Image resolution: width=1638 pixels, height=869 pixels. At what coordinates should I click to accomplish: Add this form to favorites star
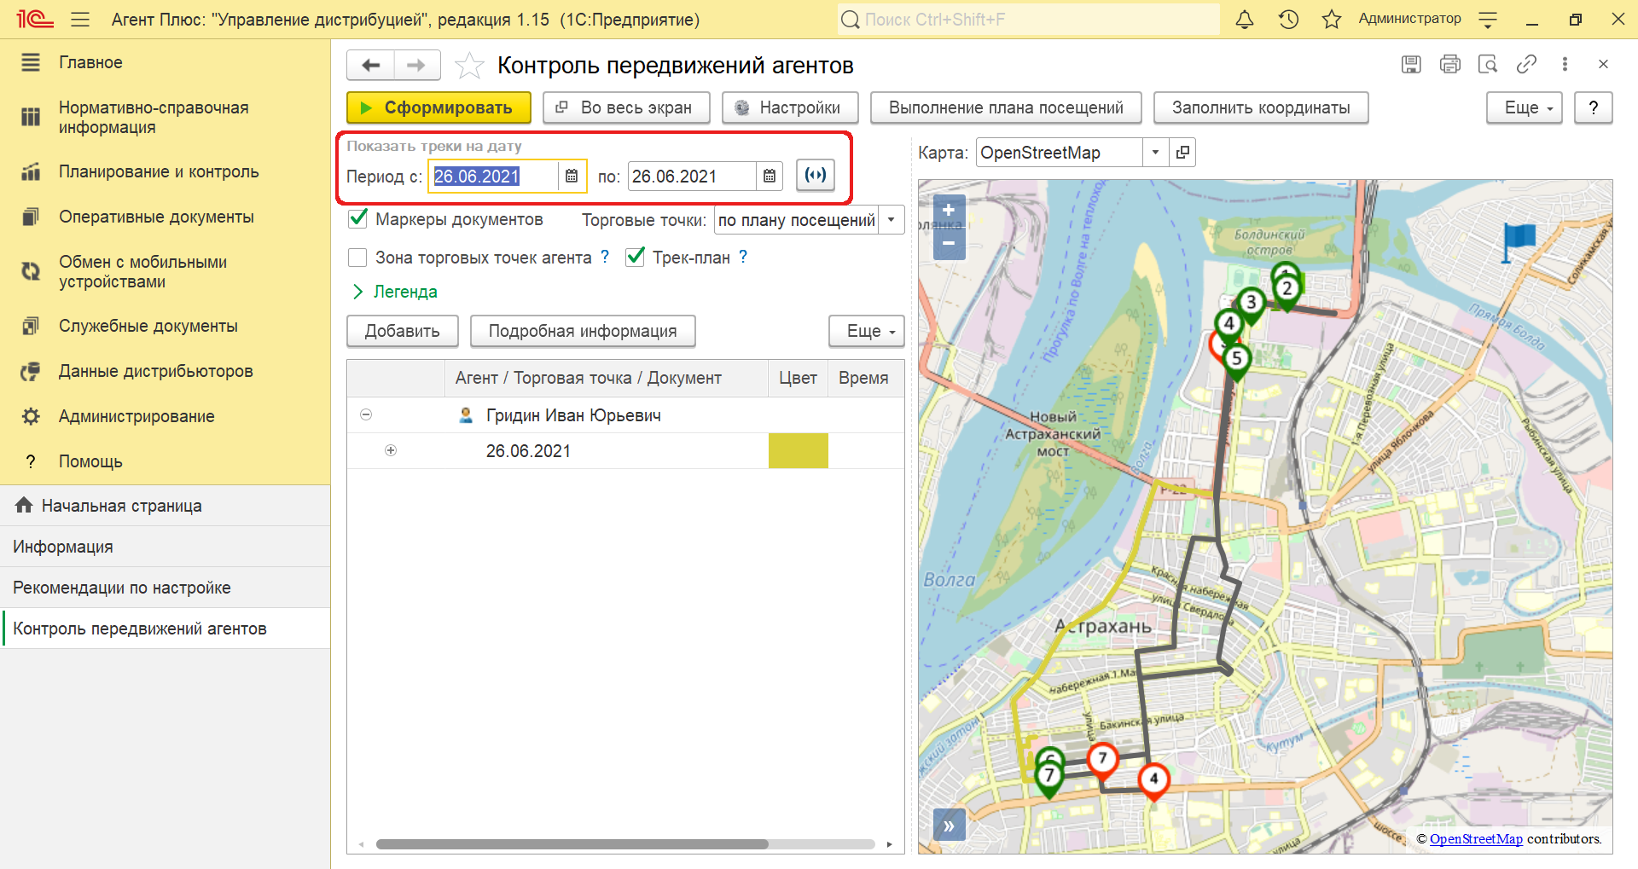[x=469, y=65]
